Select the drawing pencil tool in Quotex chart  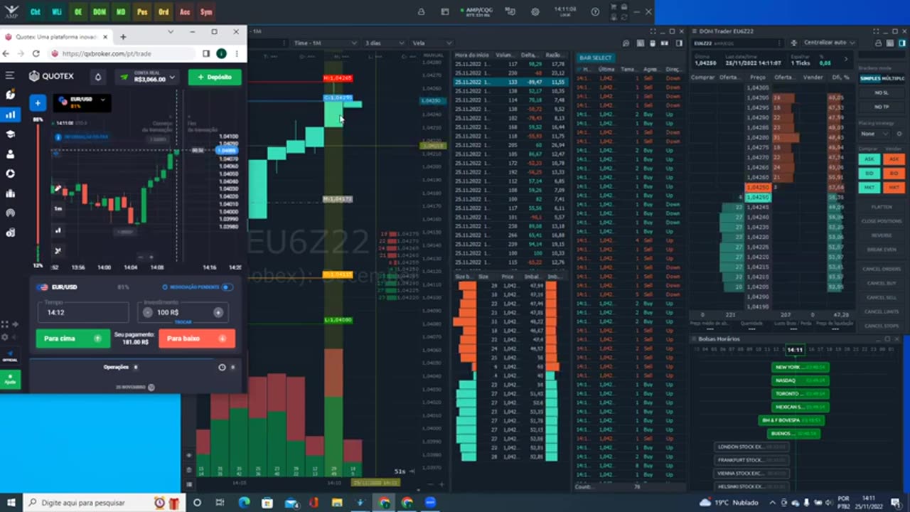58,189
